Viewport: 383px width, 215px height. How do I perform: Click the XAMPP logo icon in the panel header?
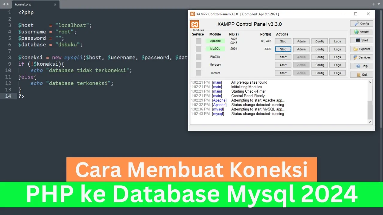coord(194,24)
